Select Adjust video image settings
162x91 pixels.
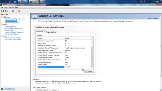(x=13, y=40)
